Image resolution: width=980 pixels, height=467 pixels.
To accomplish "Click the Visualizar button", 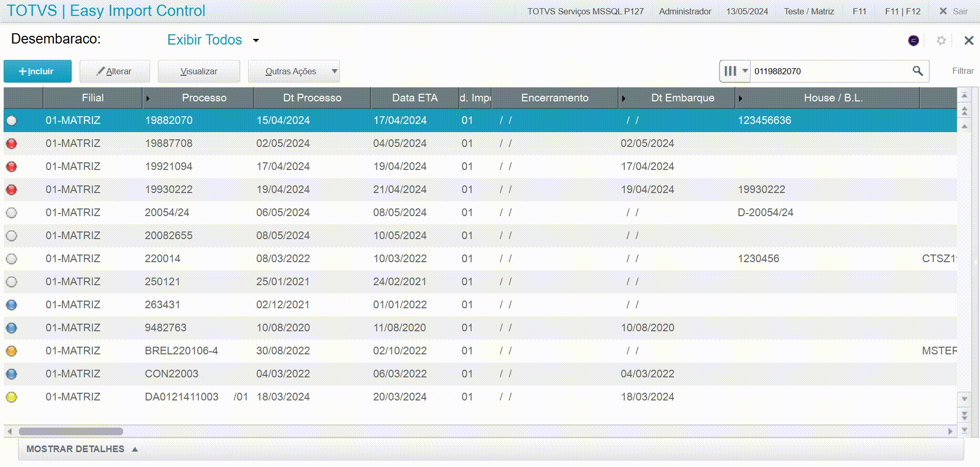I will coord(199,71).
